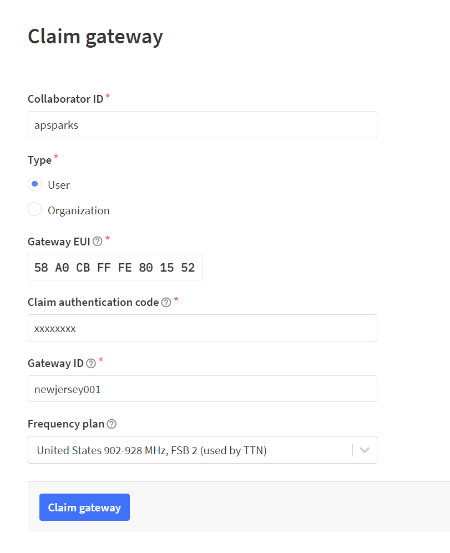Image resolution: width=450 pixels, height=553 pixels.
Task: Expand the Frequency plan dropdown chevron
Action: click(365, 450)
